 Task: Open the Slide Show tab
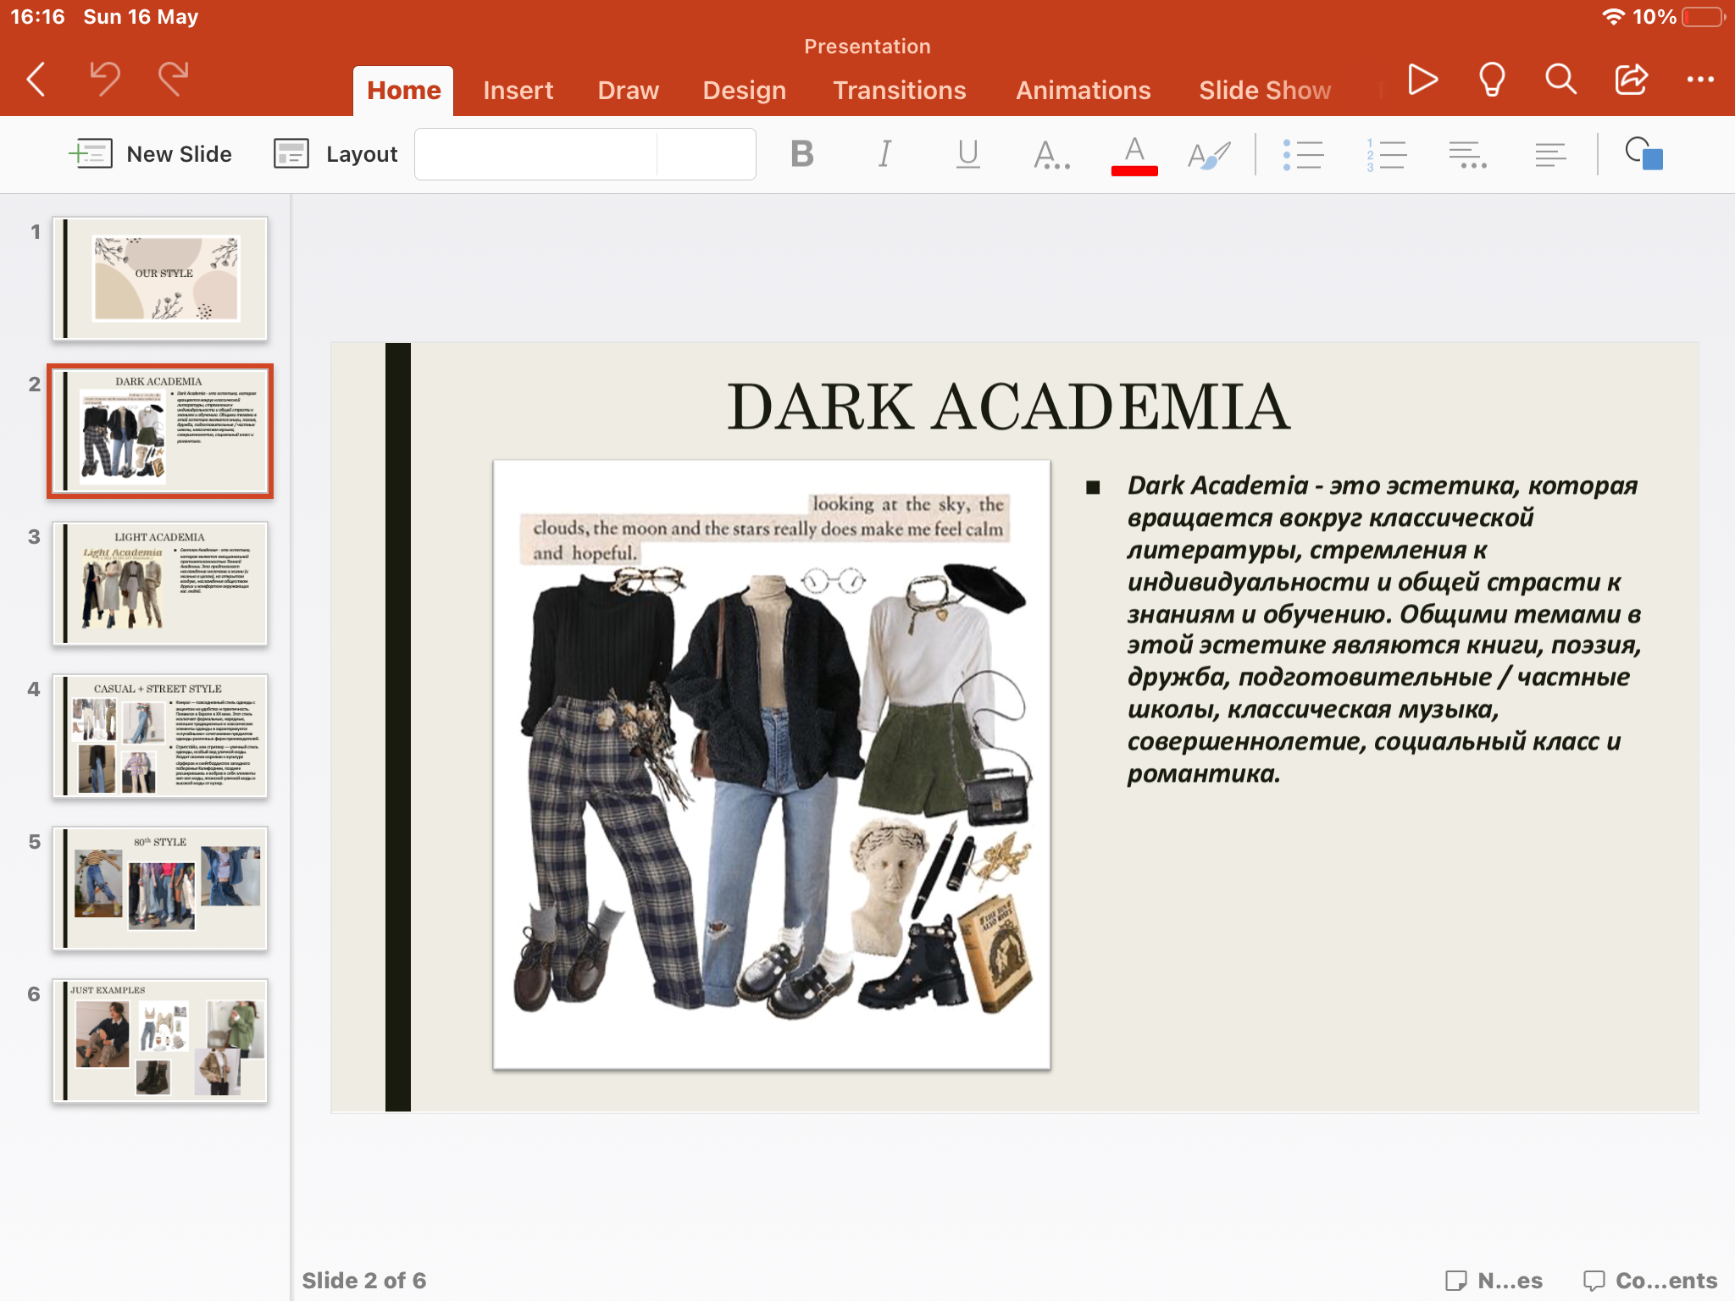1264,91
